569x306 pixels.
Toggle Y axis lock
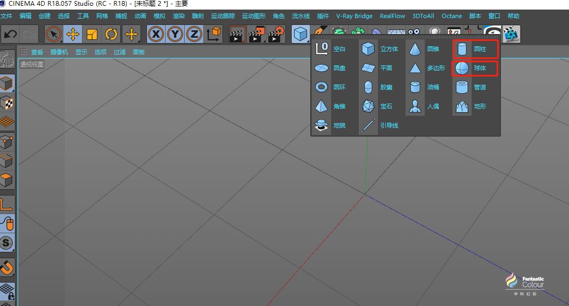click(x=175, y=35)
